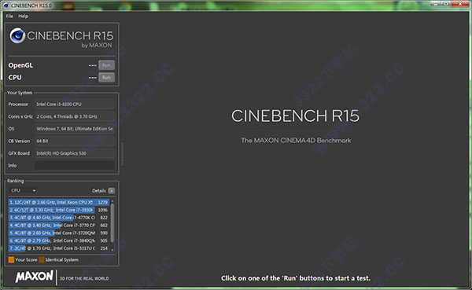Click the CPU score label
The image size is (472, 290).
[x=15, y=78]
